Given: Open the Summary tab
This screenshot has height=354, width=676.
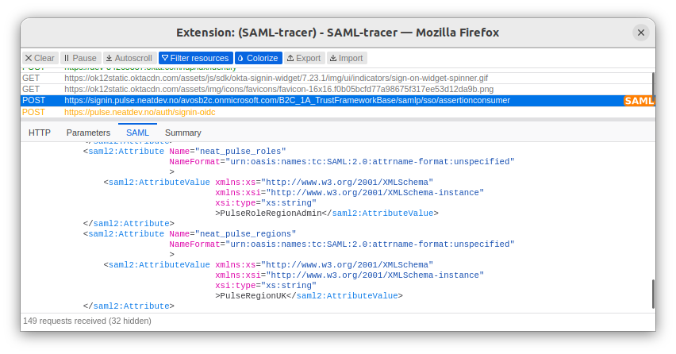Looking at the screenshot, I should point(183,133).
